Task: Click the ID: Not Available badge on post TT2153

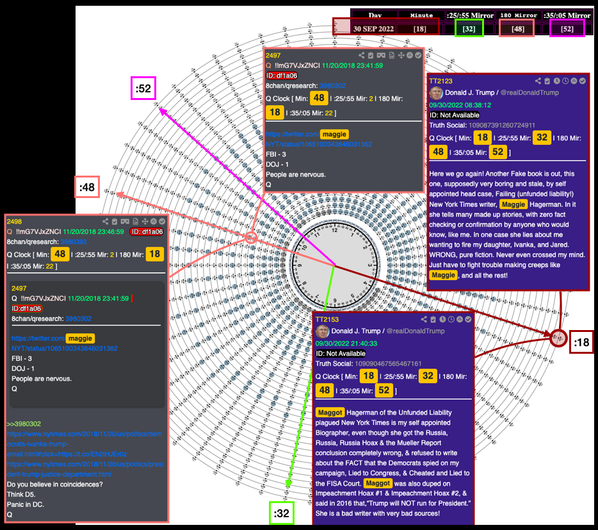Action: coord(341,354)
